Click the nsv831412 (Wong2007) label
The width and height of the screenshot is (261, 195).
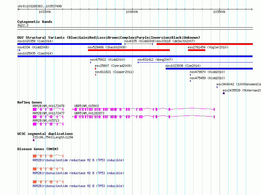click(x=155, y=60)
